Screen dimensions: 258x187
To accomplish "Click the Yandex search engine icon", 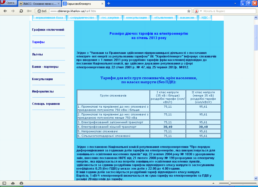I will click(197, 11).
